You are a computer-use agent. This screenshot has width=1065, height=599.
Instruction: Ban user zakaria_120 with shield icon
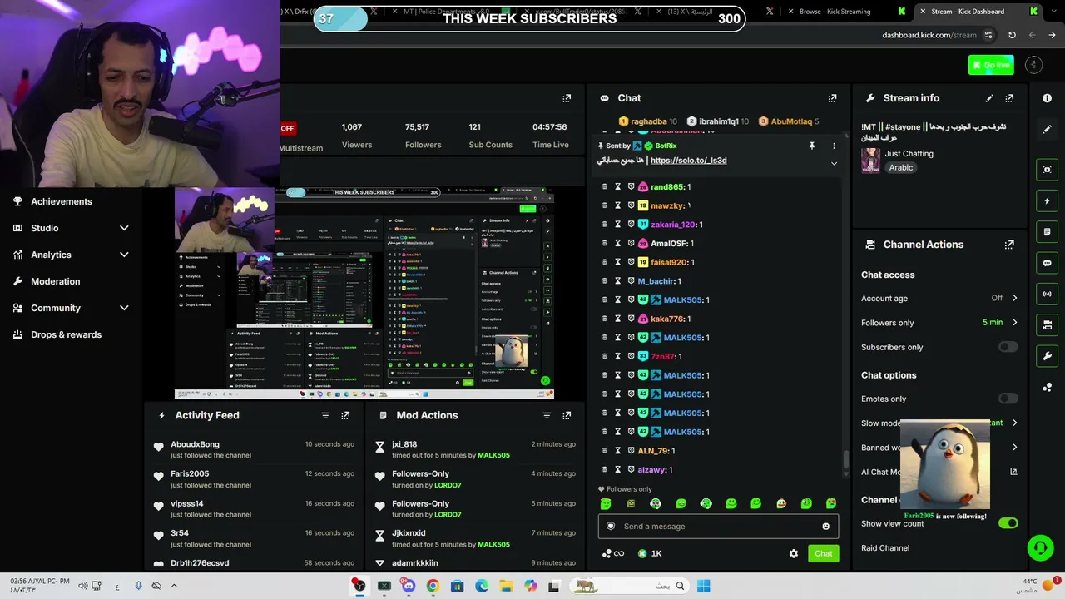pyautogui.click(x=631, y=225)
